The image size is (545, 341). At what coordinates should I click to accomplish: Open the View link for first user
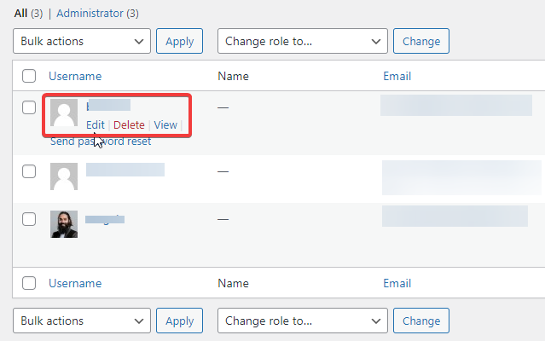click(165, 125)
